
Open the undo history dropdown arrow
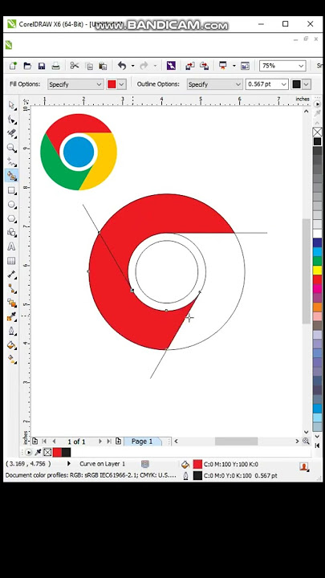(132, 66)
